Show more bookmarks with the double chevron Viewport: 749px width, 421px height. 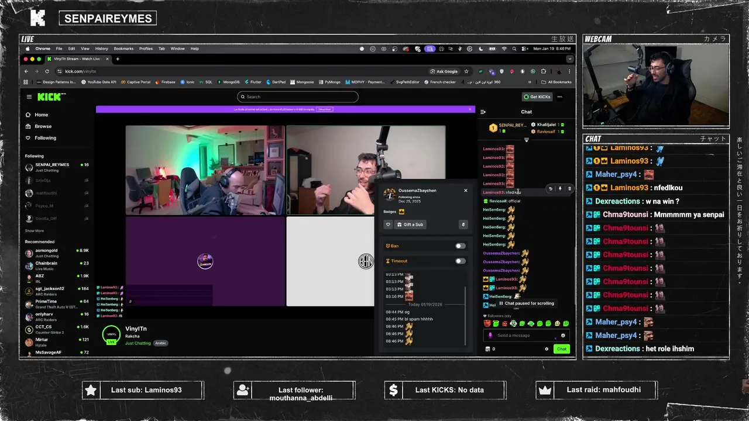[x=530, y=82]
